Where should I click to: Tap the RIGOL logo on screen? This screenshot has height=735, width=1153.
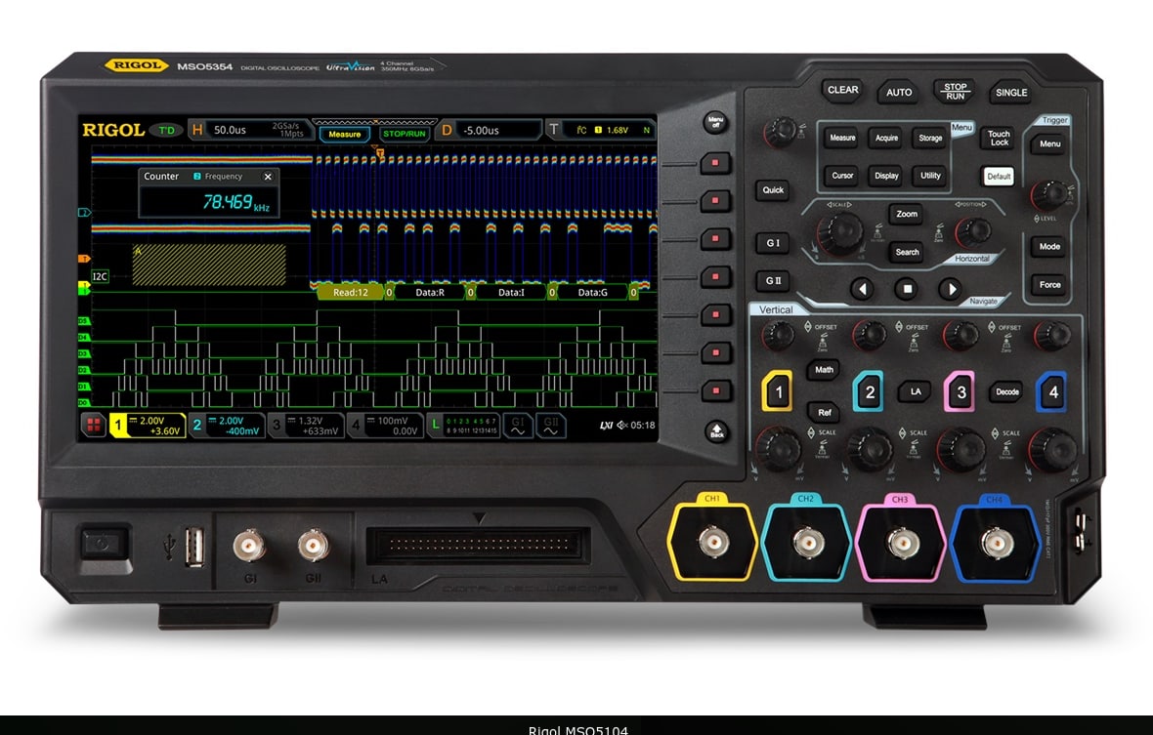pos(113,130)
